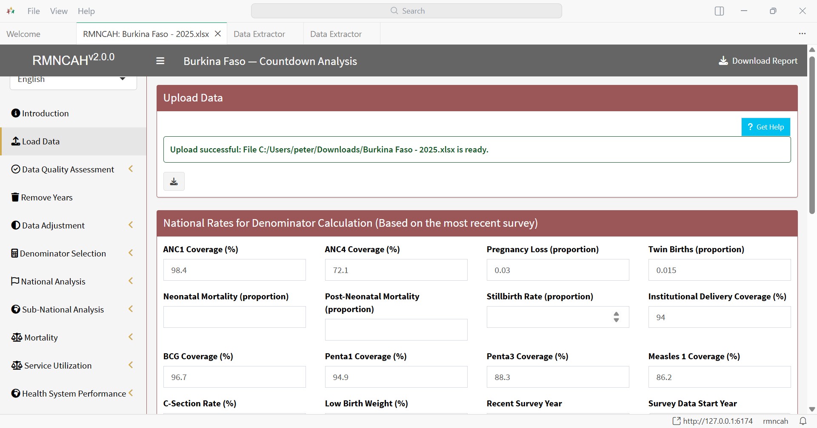Click the vertical scrollbar thumb

coord(812,135)
